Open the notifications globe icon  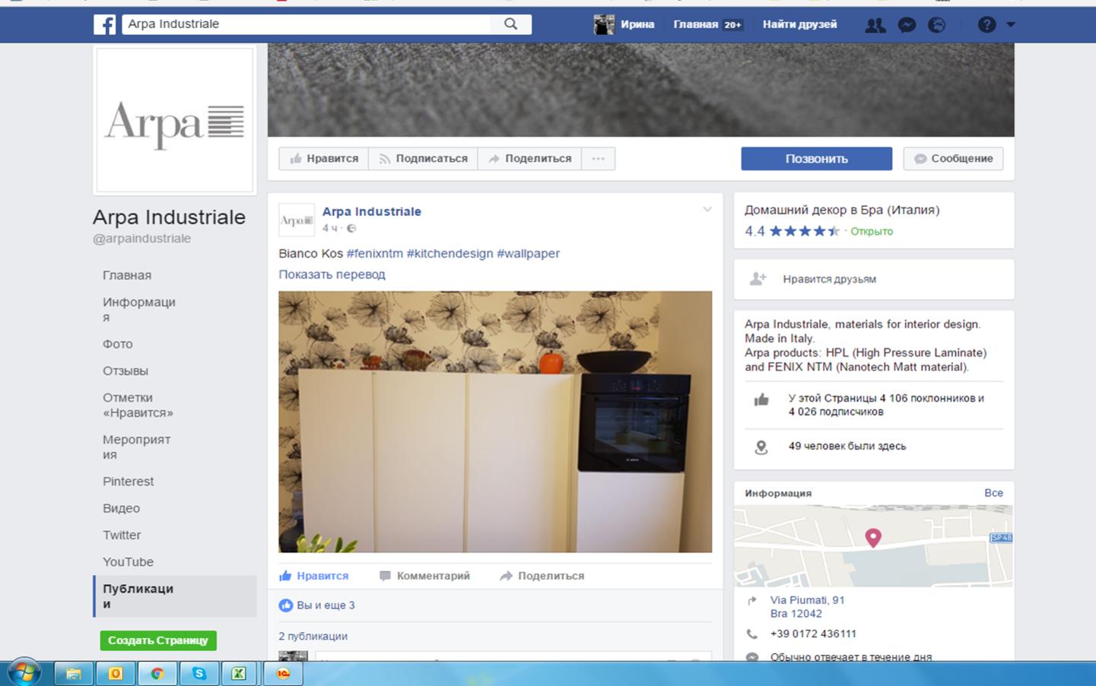pyautogui.click(x=937, y=25)
